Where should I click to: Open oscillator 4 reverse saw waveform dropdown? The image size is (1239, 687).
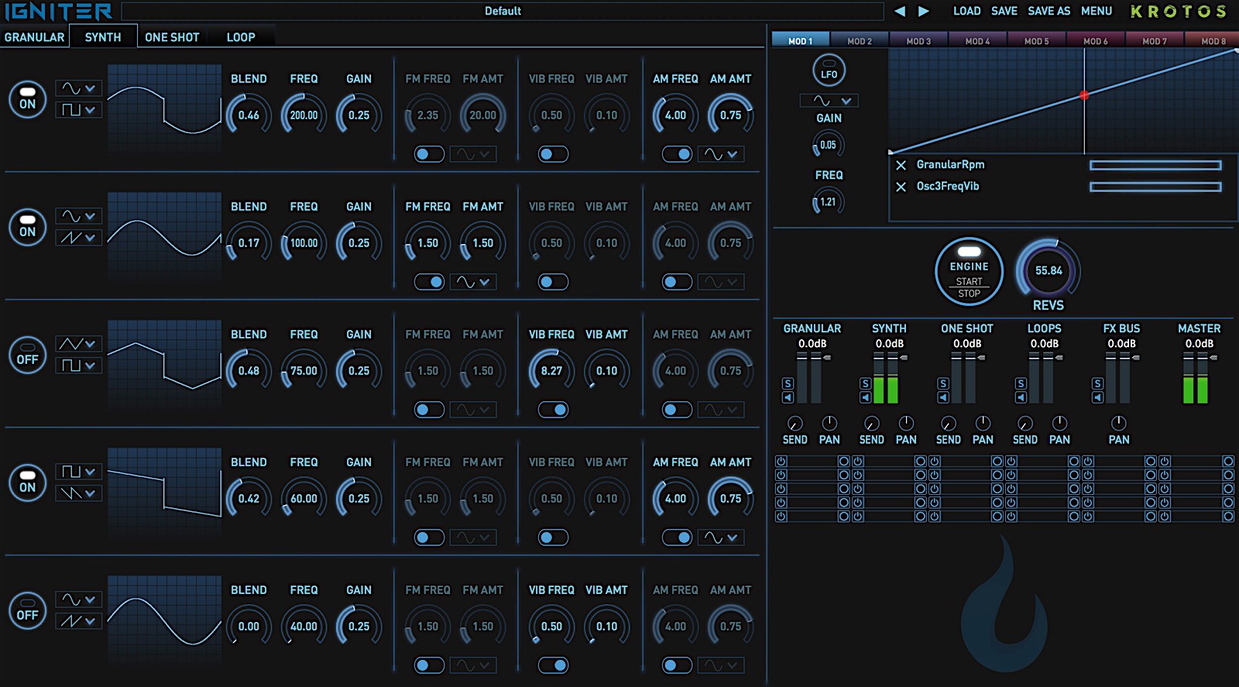point(78,493)
